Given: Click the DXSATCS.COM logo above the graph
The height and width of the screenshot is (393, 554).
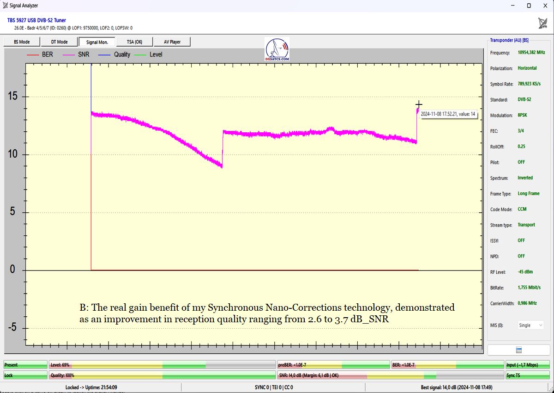Looking at the screenshot, I should coord(277,49).
